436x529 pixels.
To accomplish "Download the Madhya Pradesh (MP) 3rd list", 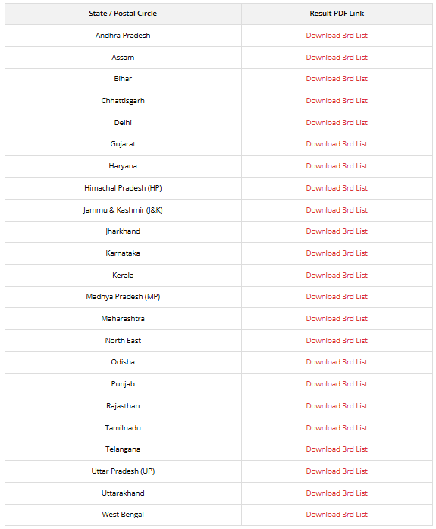I will click(x=337, y=296).
